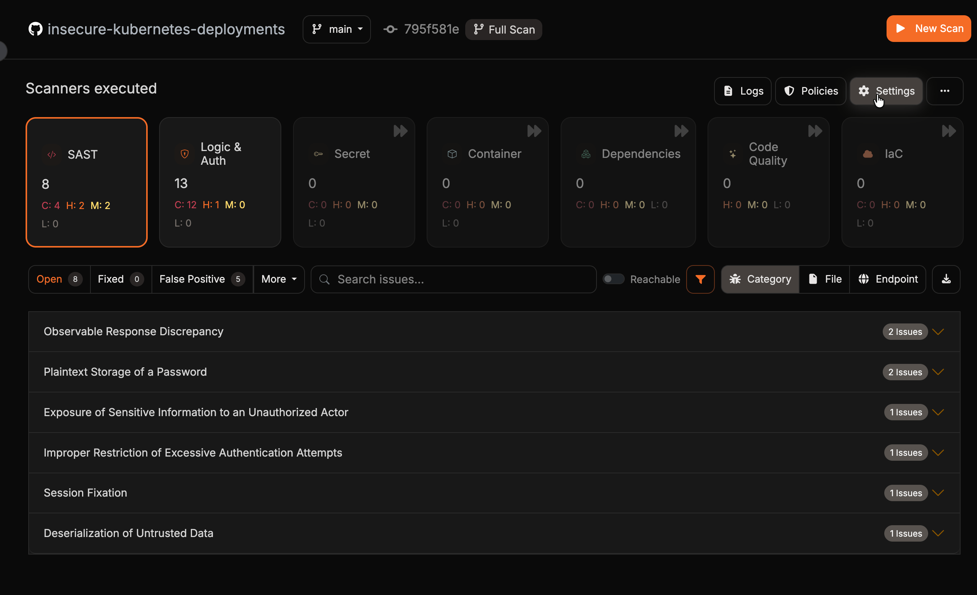Click the Secret key icon
The image size is (977, 595).
pos(318,154)
